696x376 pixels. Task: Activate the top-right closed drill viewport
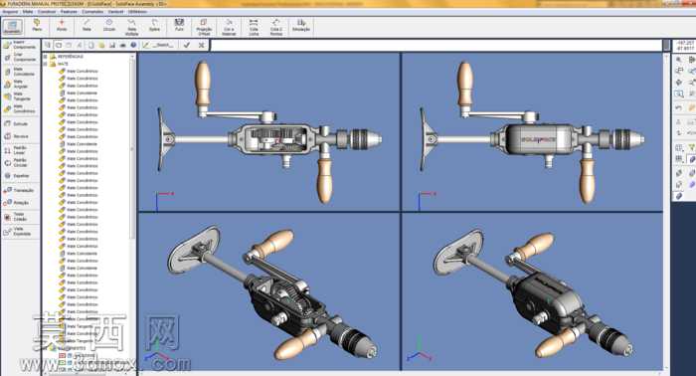point(532,132)
